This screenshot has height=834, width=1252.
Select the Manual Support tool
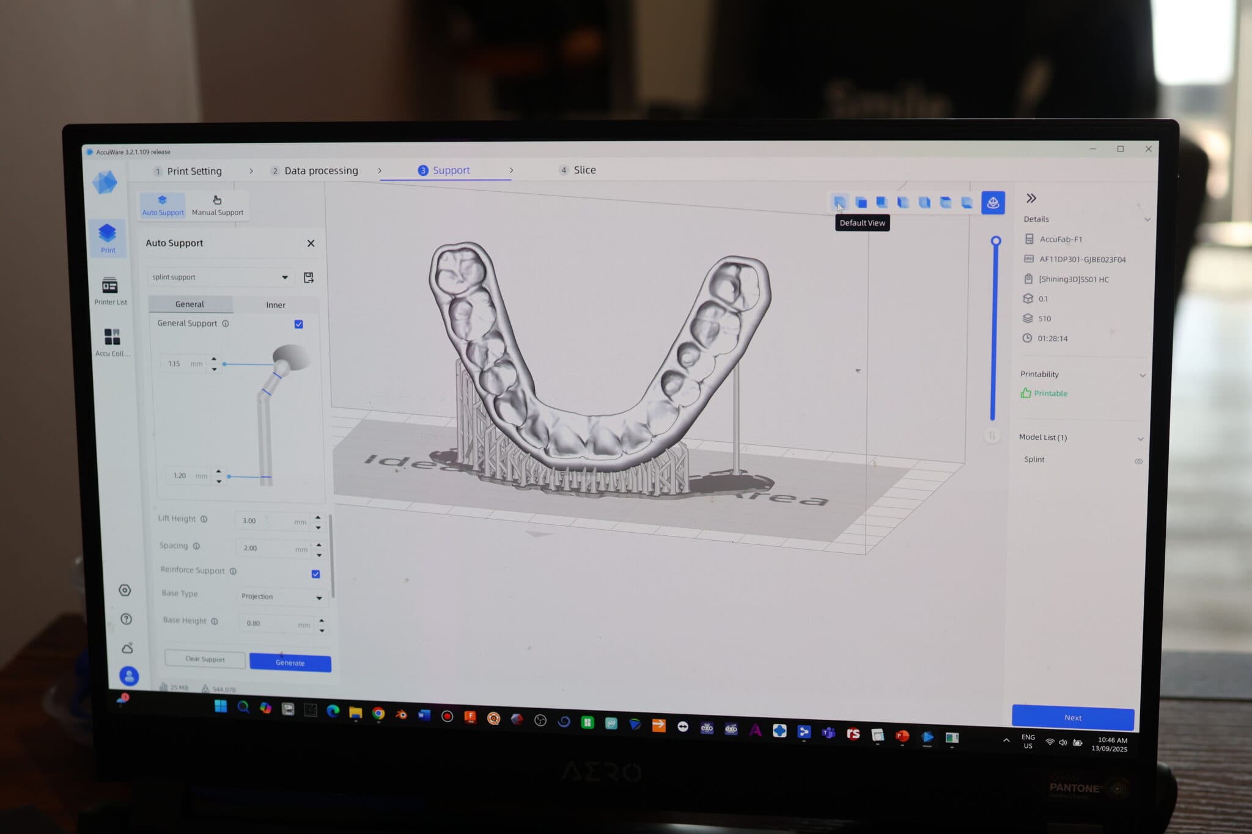tap(218, 205)
